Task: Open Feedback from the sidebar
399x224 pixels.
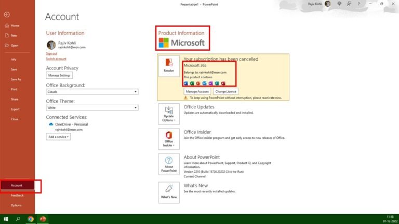Action: pyautogui.click(x=17, y=195)
